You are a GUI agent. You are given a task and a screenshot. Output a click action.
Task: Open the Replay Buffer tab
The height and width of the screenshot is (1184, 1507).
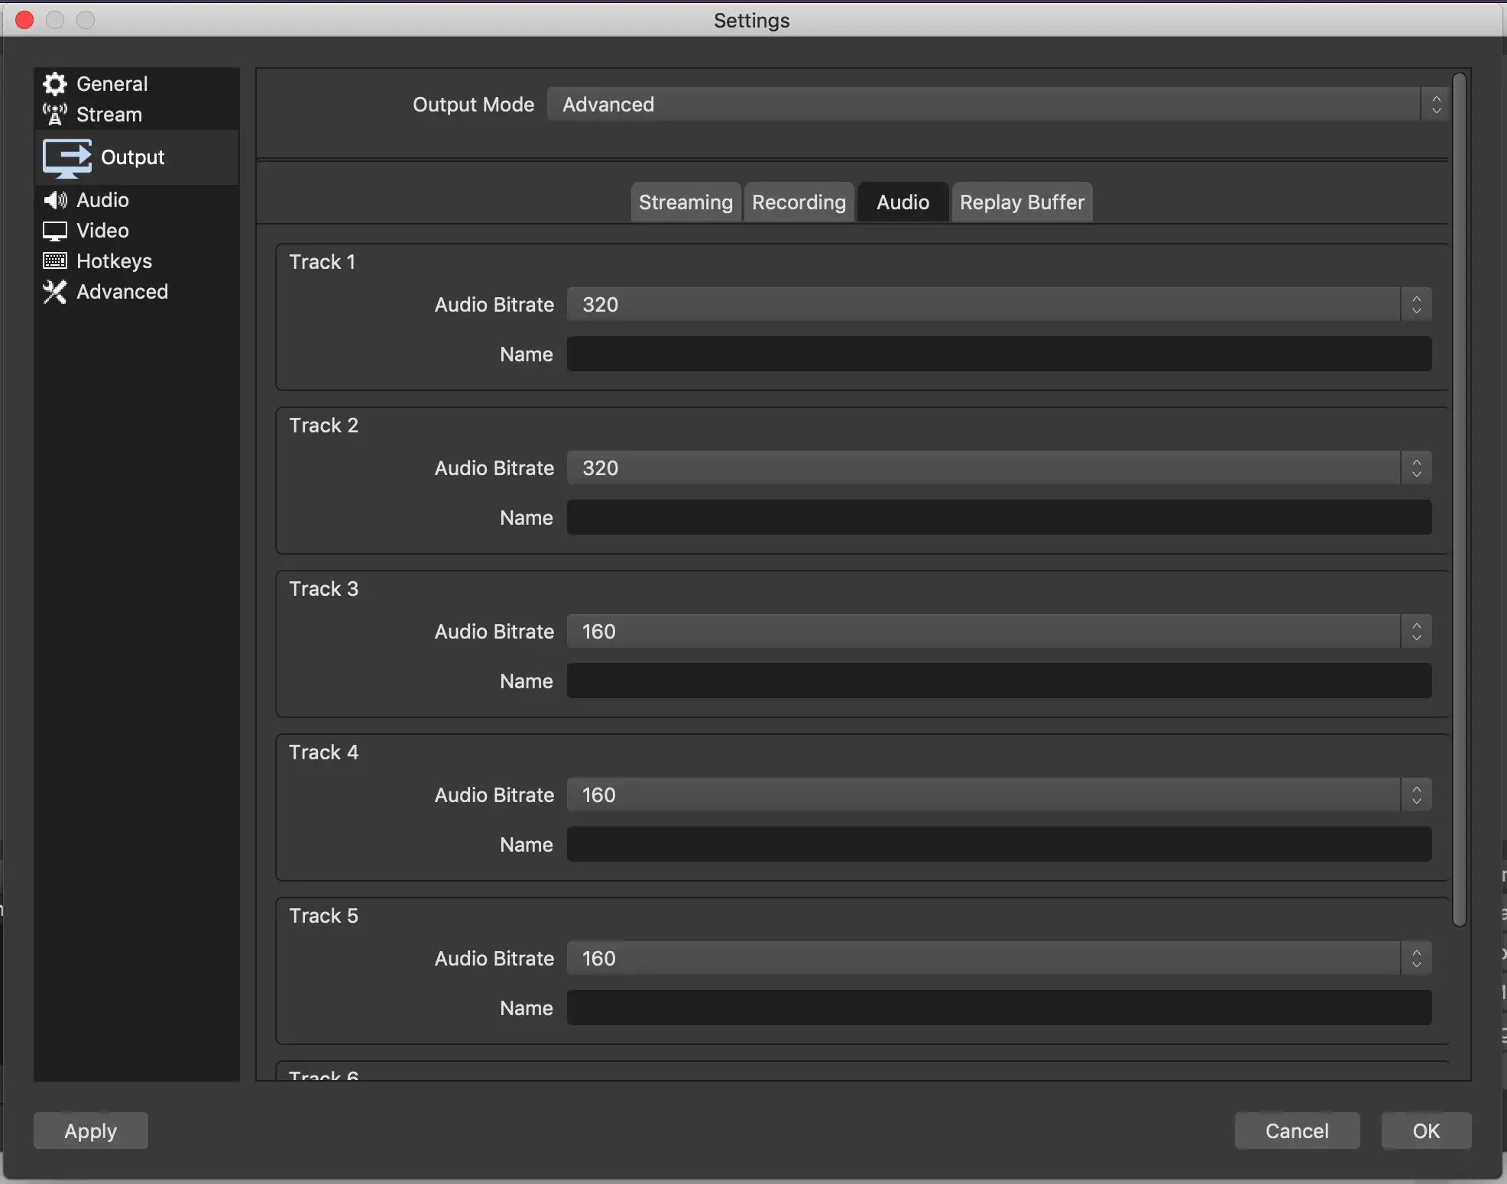point(1022,202)
